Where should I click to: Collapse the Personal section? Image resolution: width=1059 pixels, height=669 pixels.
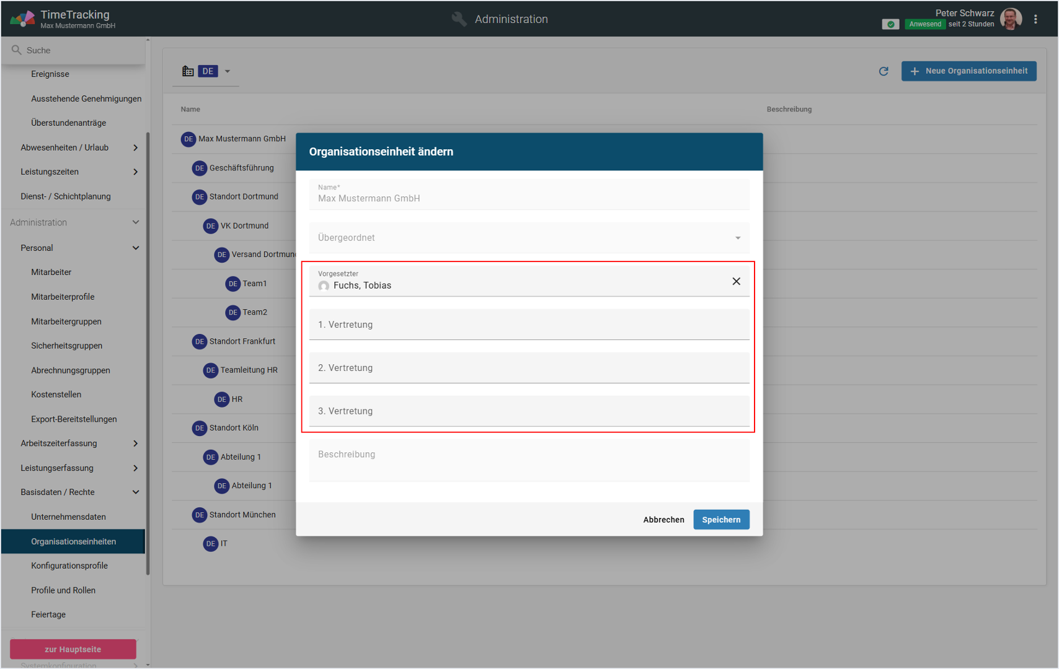(135, 248)
